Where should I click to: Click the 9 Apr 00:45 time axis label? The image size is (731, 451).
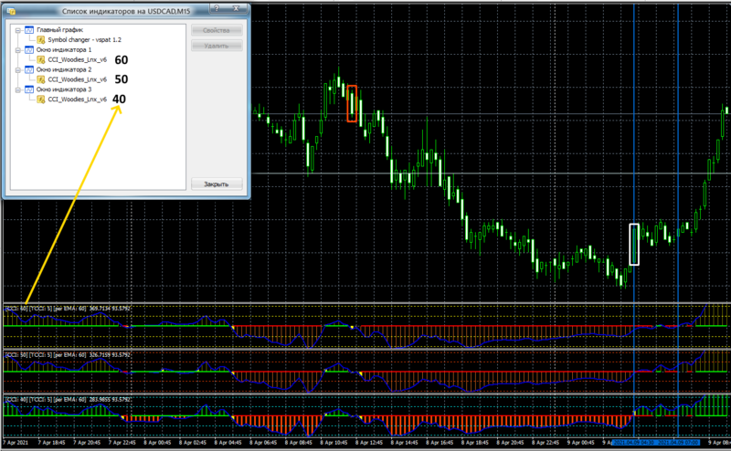(x=581, y=443)
